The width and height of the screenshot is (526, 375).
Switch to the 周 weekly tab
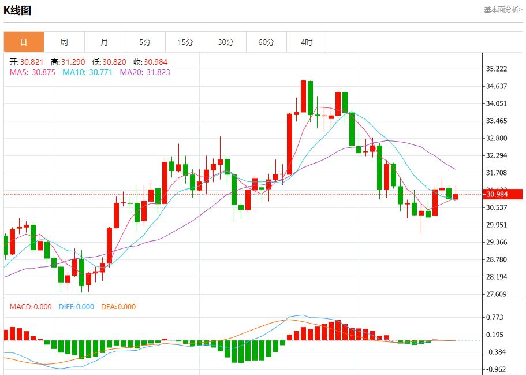click(64, 42)
